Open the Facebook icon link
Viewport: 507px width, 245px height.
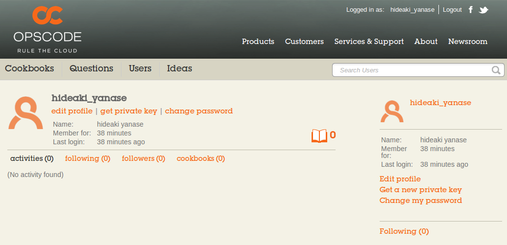point(471,10)
